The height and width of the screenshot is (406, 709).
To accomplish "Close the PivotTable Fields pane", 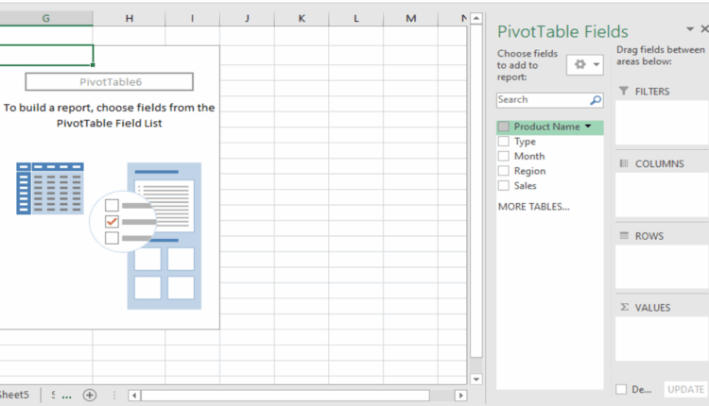I will click(703, 30).
